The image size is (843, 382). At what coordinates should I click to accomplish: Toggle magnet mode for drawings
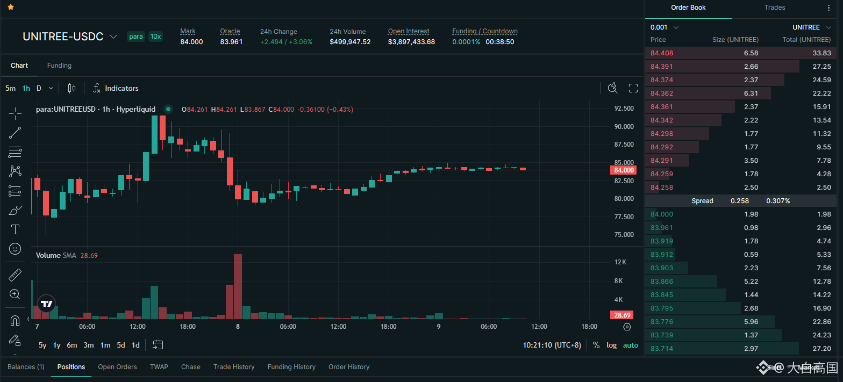click(x=15, y=321)
